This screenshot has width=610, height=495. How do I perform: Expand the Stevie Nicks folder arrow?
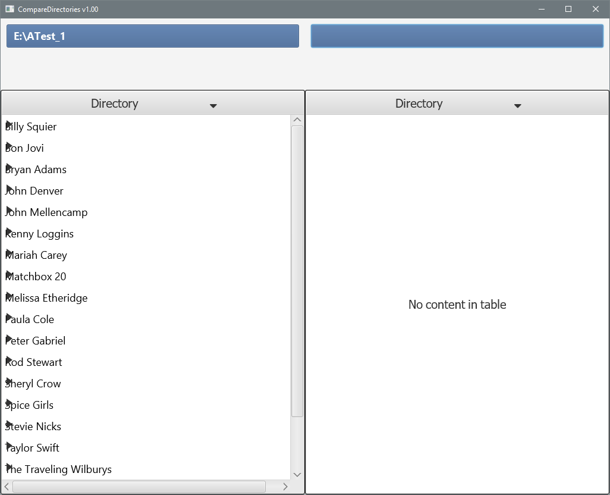(x=10, y=424)
